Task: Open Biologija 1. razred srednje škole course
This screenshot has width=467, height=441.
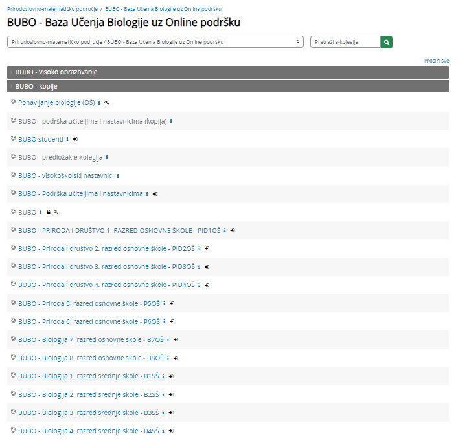Action: [89, 376]
